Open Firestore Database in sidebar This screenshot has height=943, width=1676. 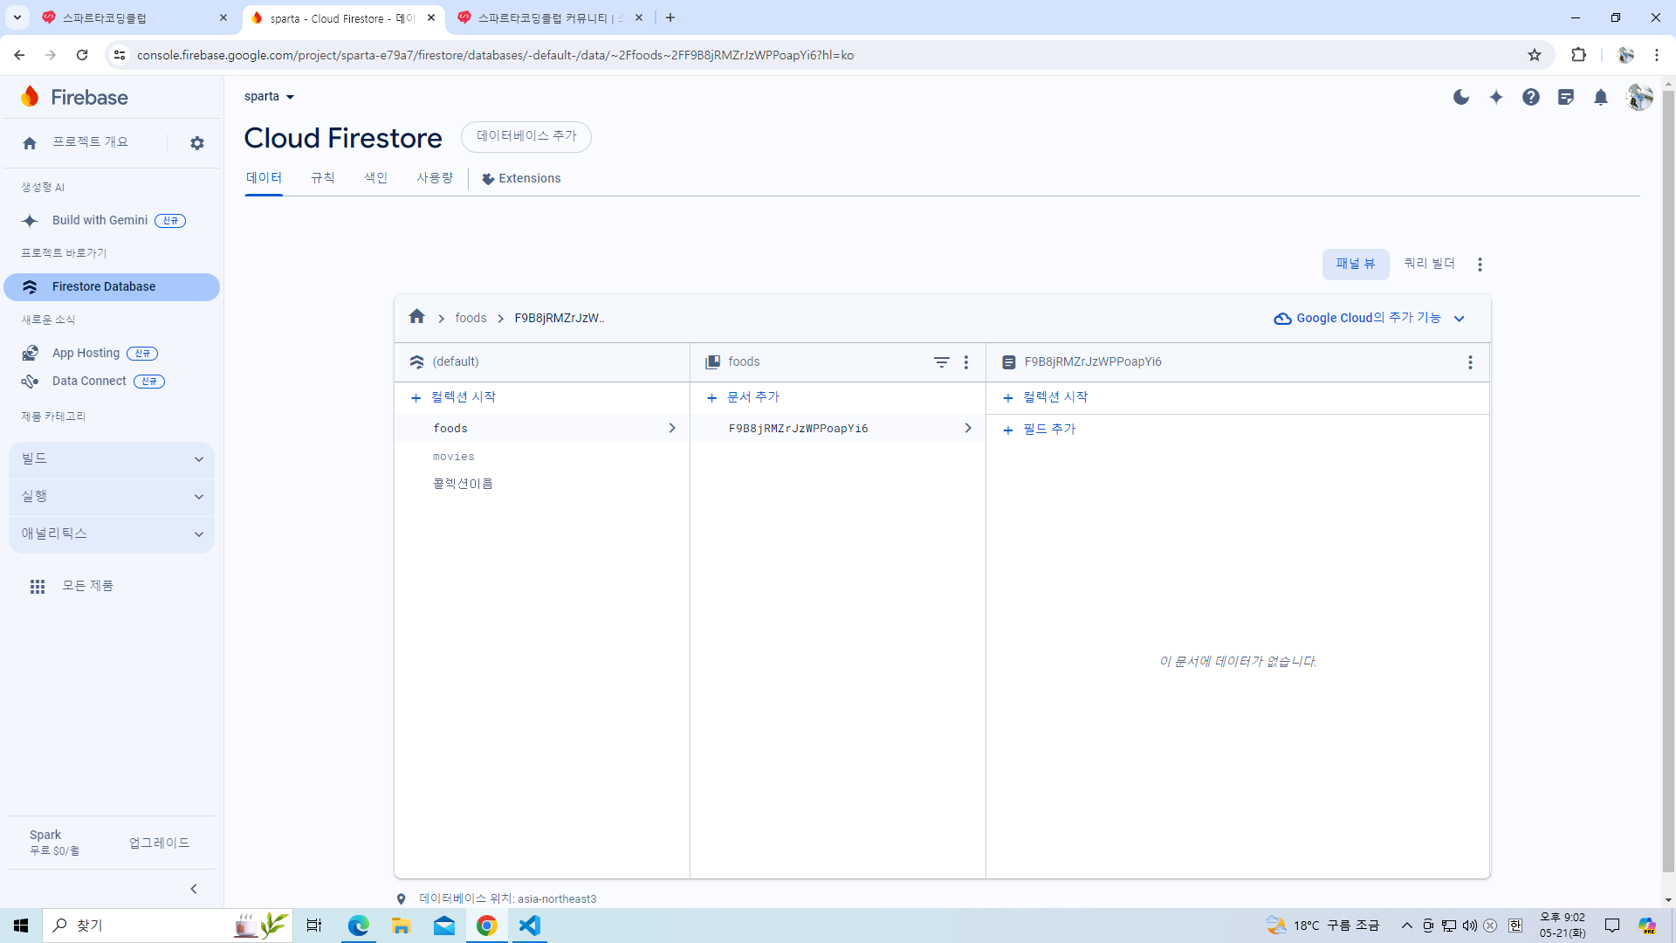[112, 287]
